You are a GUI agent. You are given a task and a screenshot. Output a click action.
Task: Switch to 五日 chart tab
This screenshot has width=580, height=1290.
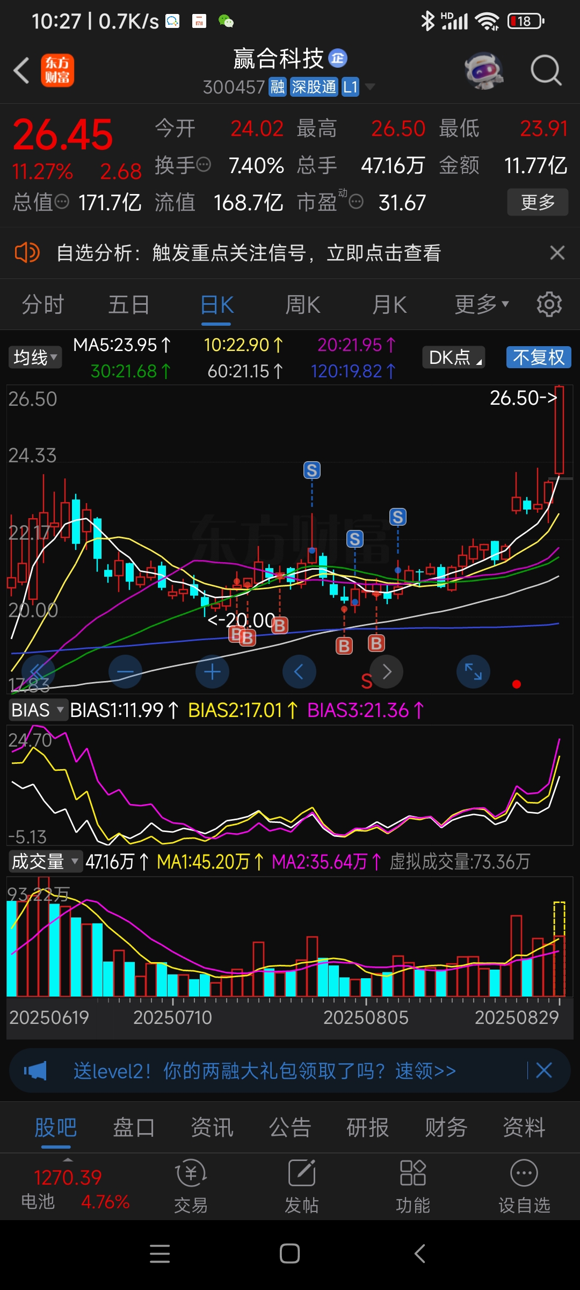pyautogui.click(x=129, y=305)
